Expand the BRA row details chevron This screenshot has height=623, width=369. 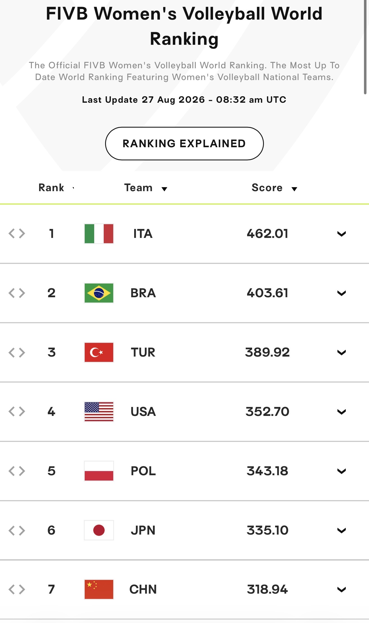point(342,293)
